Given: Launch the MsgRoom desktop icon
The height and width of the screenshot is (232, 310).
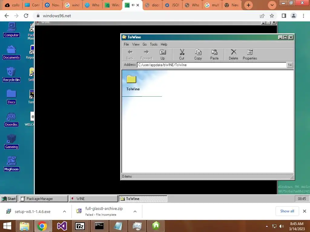Looking at the screenshot, I should pyautogui.click(x=12, y=164).
